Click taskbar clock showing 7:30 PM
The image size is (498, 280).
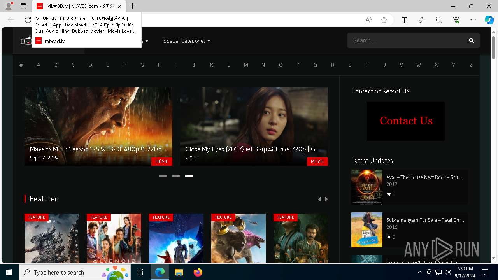[465, 272]
